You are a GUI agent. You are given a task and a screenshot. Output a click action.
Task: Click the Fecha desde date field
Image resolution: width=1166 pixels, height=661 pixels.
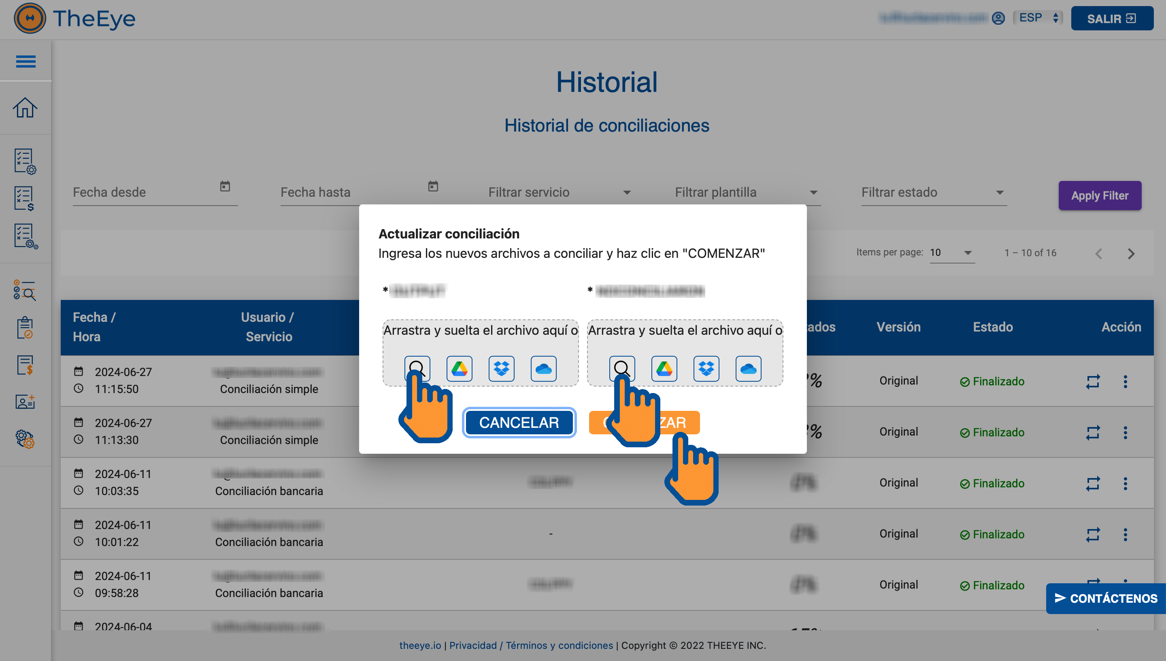pyautogui.click(x=145, y=193)
